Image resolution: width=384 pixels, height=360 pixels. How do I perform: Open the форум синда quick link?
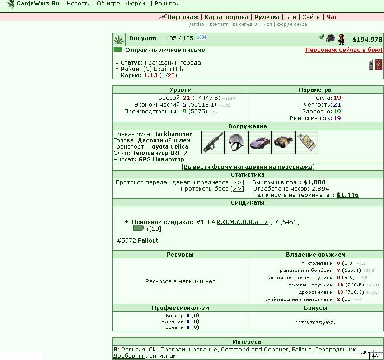point(292,24)
